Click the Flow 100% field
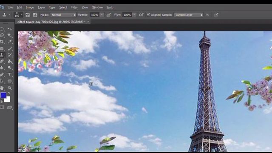 tap(127, 15)
